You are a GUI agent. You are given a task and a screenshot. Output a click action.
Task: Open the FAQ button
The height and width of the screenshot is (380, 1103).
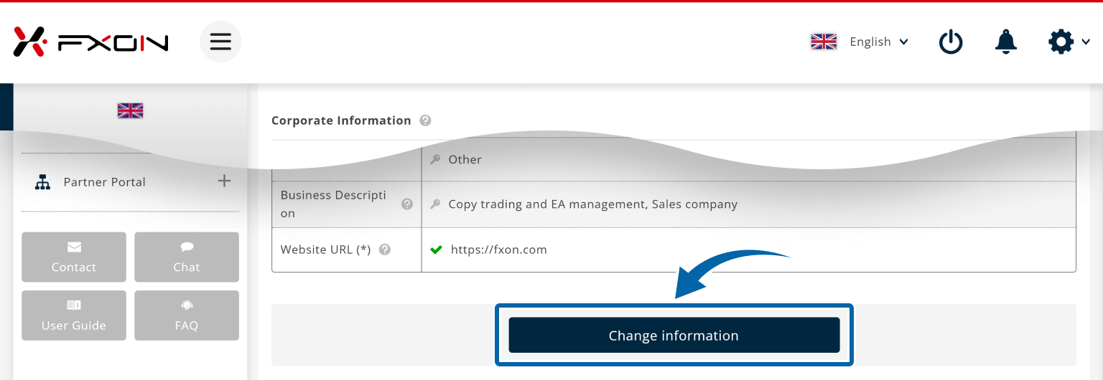click(187, 315)
